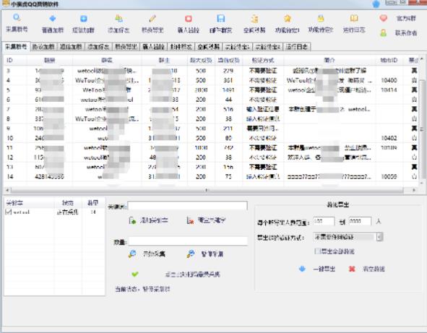Toggle the wetool keyword checkbox
The width and height of the screenshot is (427, 333).
(x=9, y=212)
